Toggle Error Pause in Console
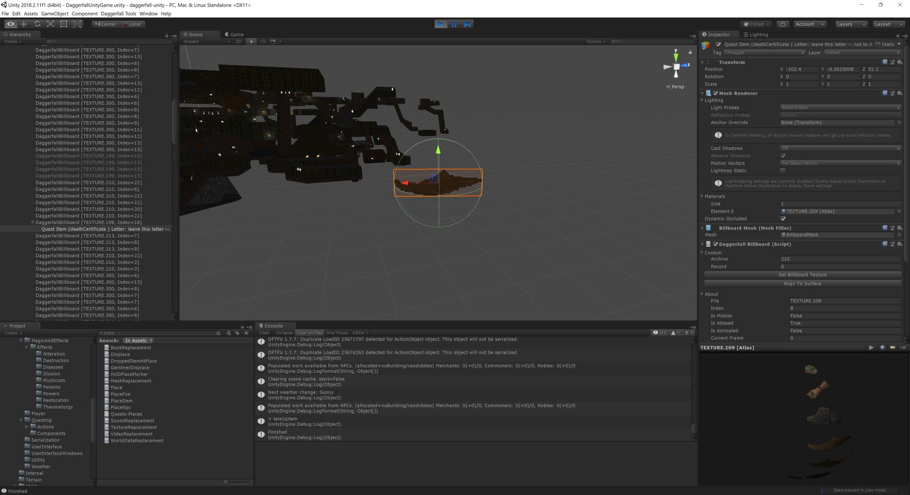 (337, 333)
